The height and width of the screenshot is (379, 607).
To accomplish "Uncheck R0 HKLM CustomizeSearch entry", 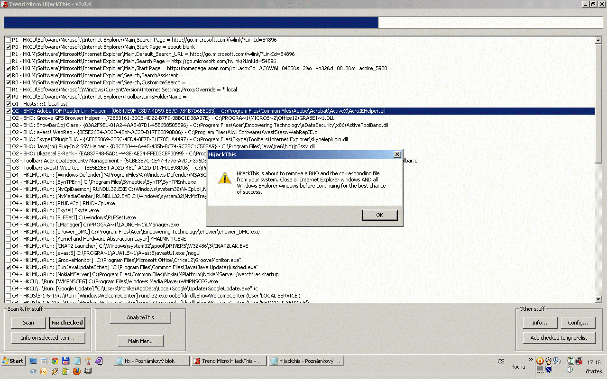I will [x=8, y=83].
